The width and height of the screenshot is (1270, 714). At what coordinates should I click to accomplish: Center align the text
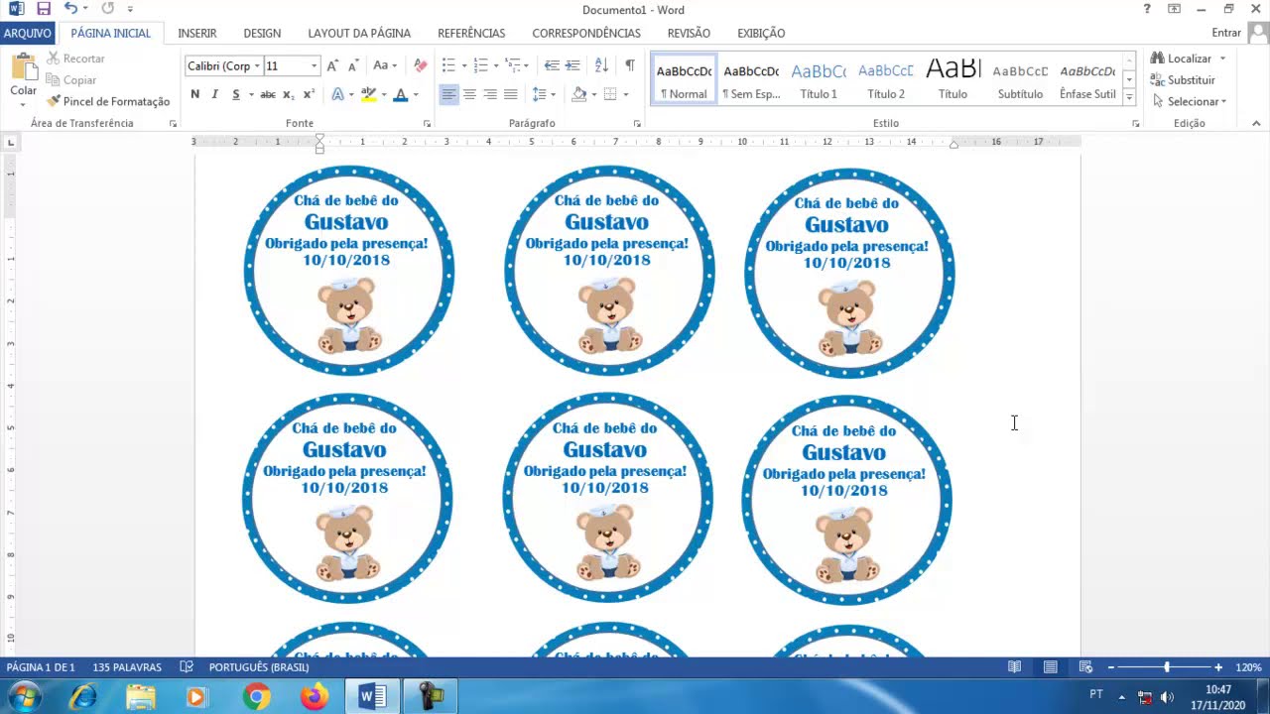[469, 94]
